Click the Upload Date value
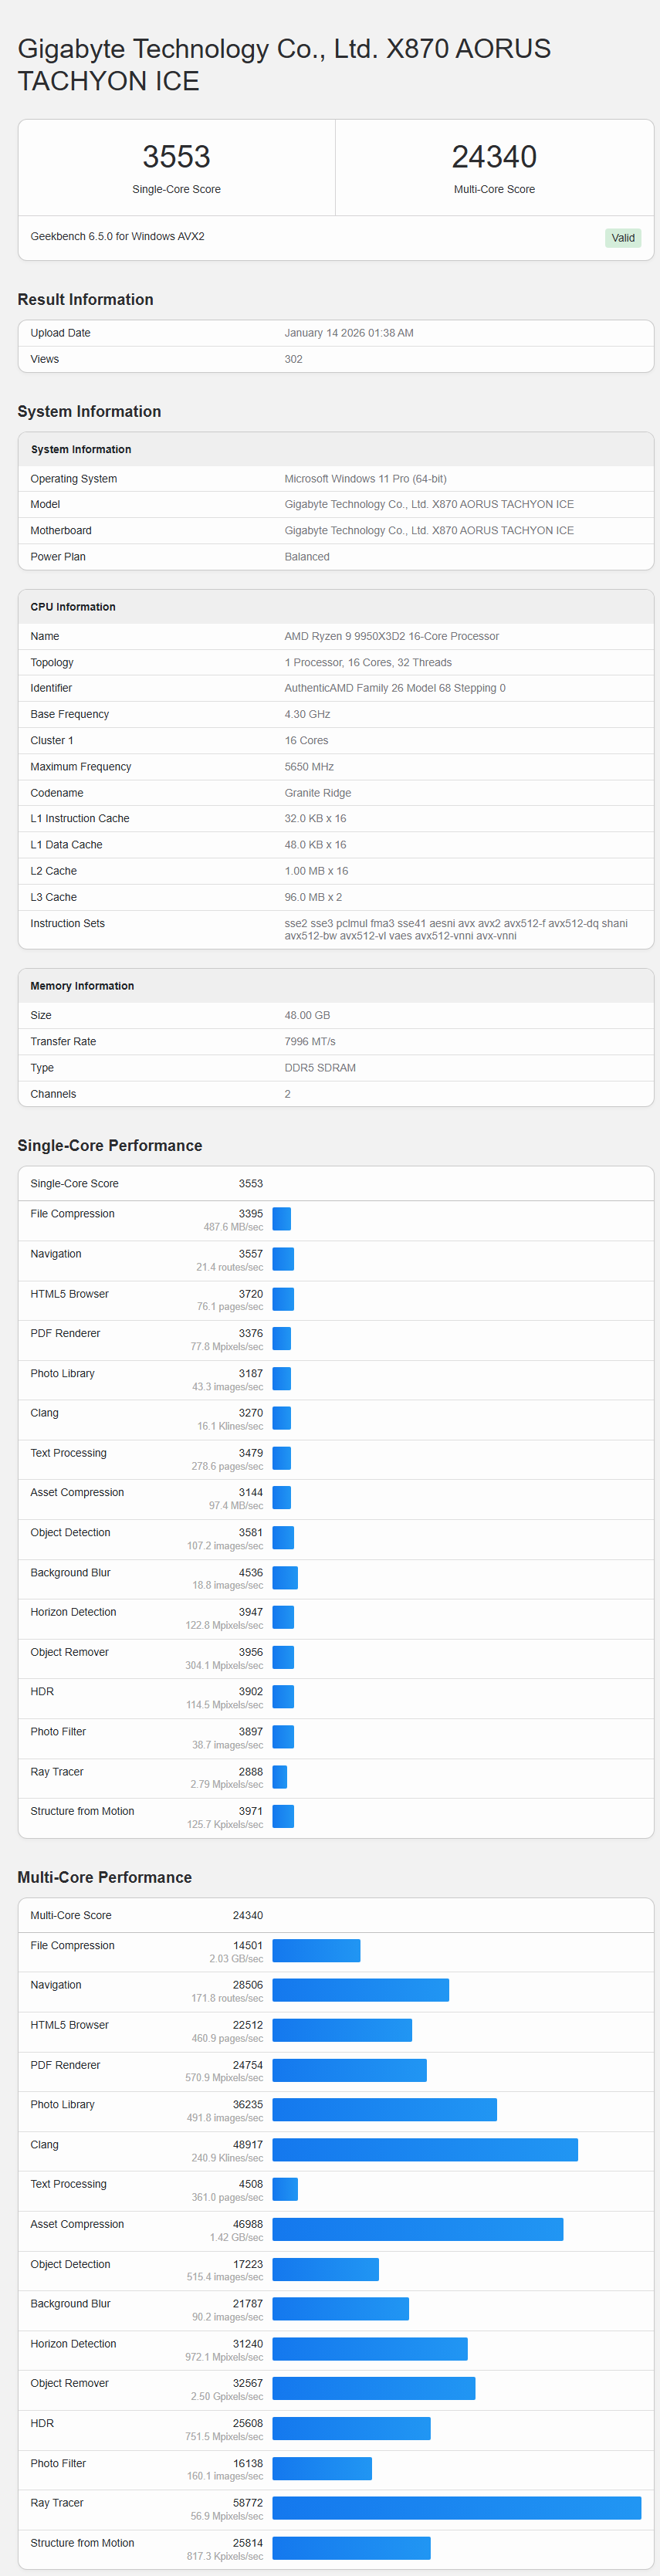This screenshot has height=2576, width=660. click(349, 333)
